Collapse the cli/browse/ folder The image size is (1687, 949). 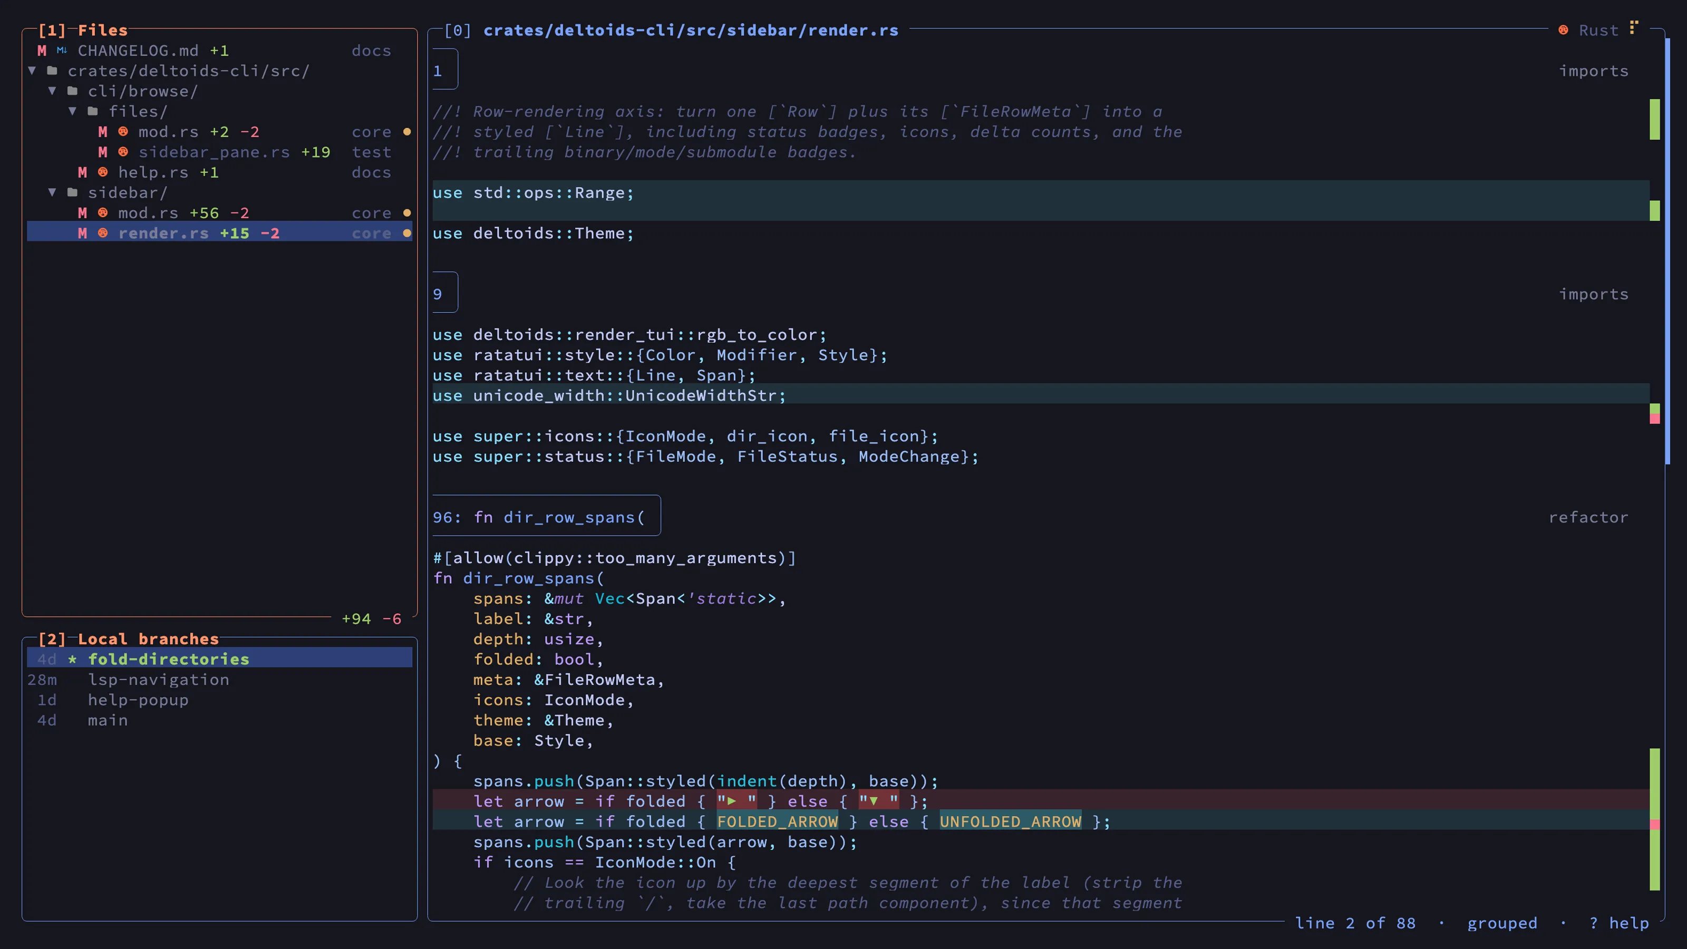click(52, 91)
